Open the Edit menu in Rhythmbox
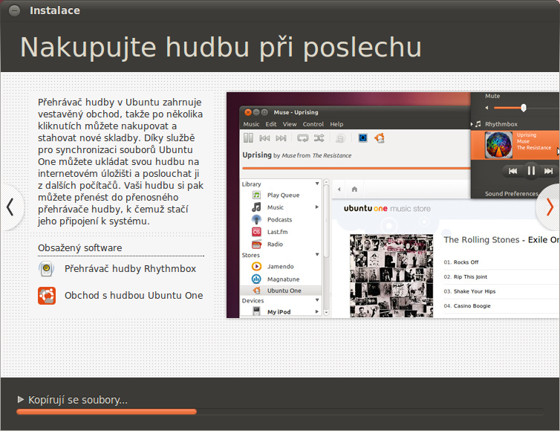Screen dimensions: 560x431 [270, 124]
